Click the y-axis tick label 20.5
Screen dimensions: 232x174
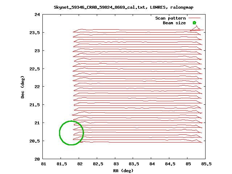click(35, 141)
